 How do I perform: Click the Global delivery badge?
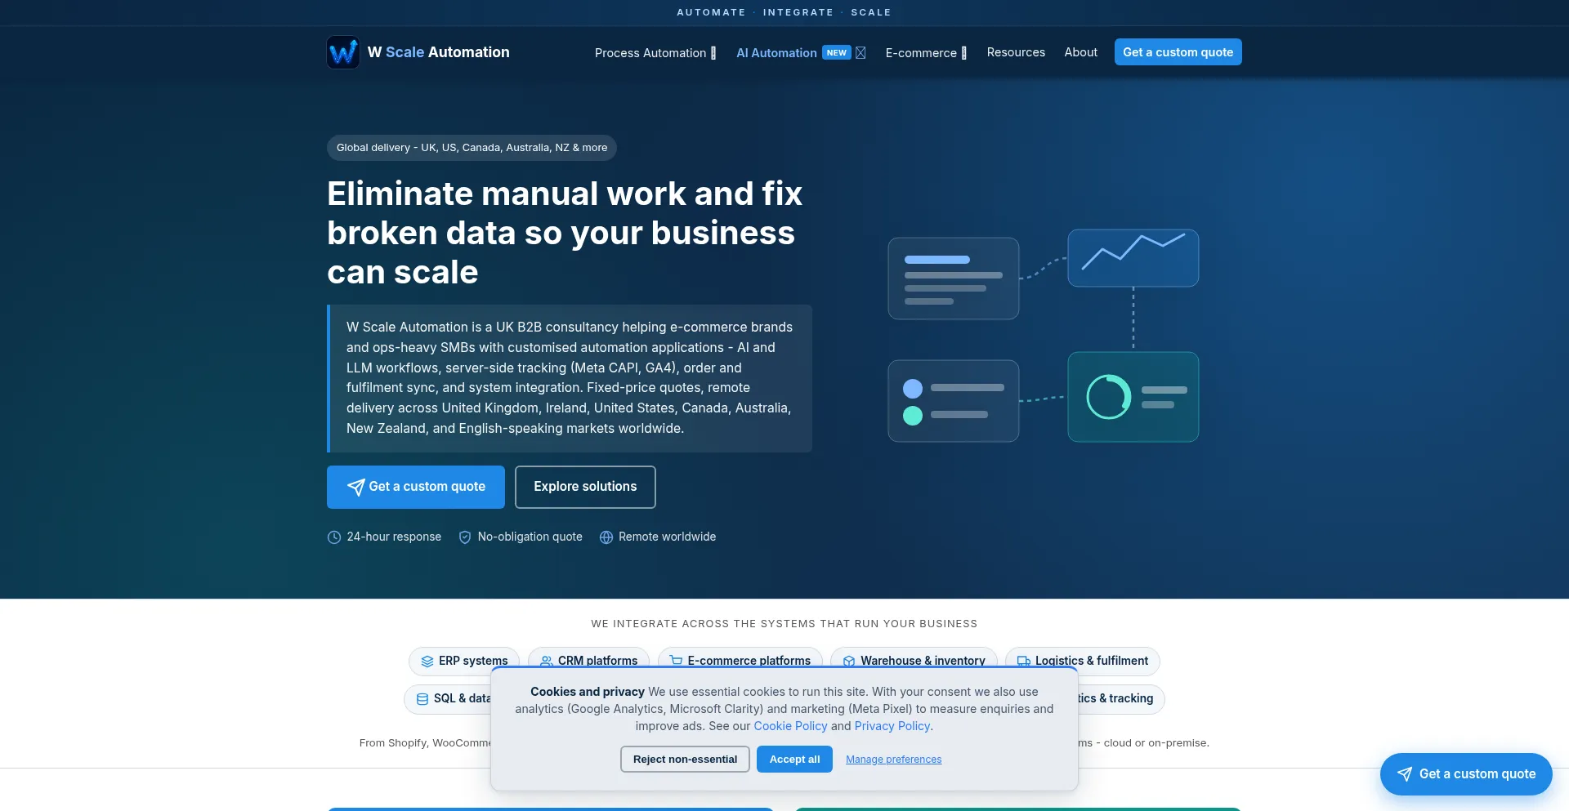(x=472, y=148)
